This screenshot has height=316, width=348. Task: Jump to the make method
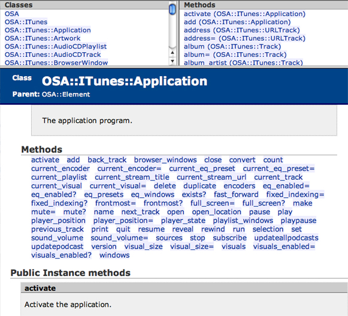[x=302, y=203]
